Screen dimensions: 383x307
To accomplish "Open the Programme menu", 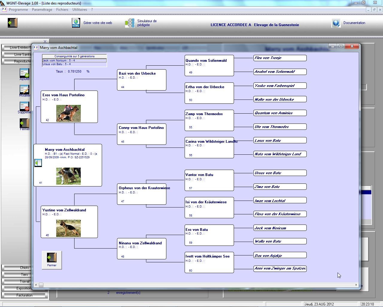I will (x=18, y=10).
